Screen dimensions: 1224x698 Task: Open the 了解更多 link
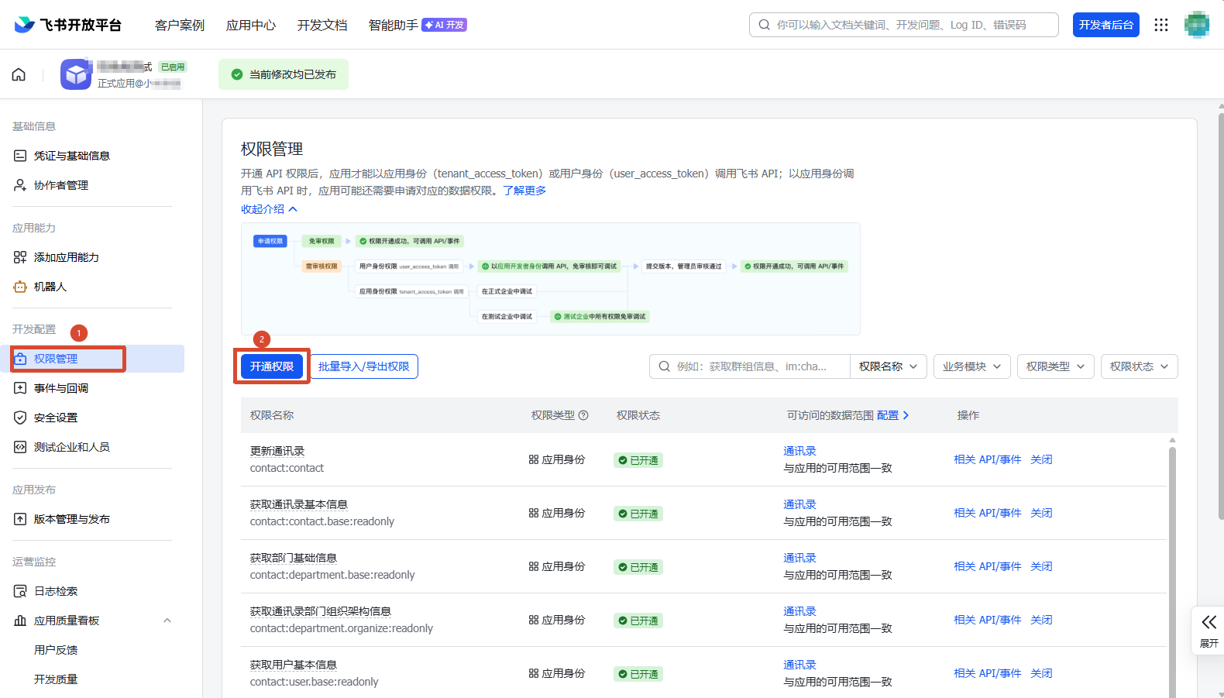(x=524, y=191)
